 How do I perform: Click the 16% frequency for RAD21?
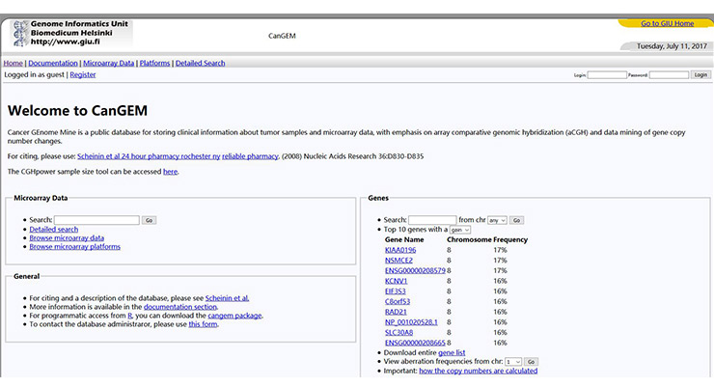[x=500, y=312]
